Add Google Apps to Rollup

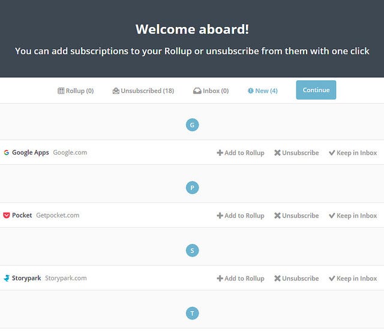[241, 153]
